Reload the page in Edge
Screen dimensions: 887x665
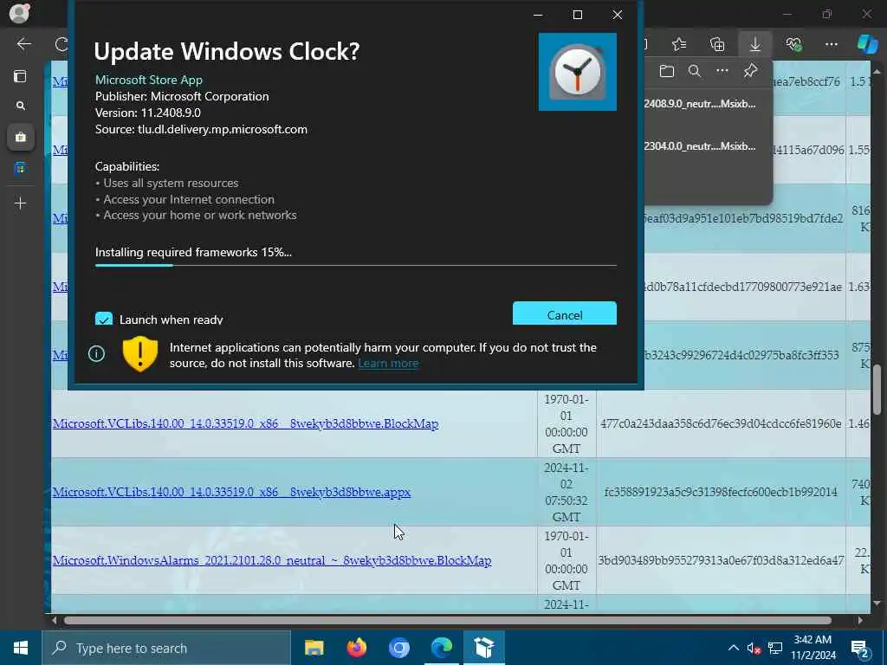(62, 43)
